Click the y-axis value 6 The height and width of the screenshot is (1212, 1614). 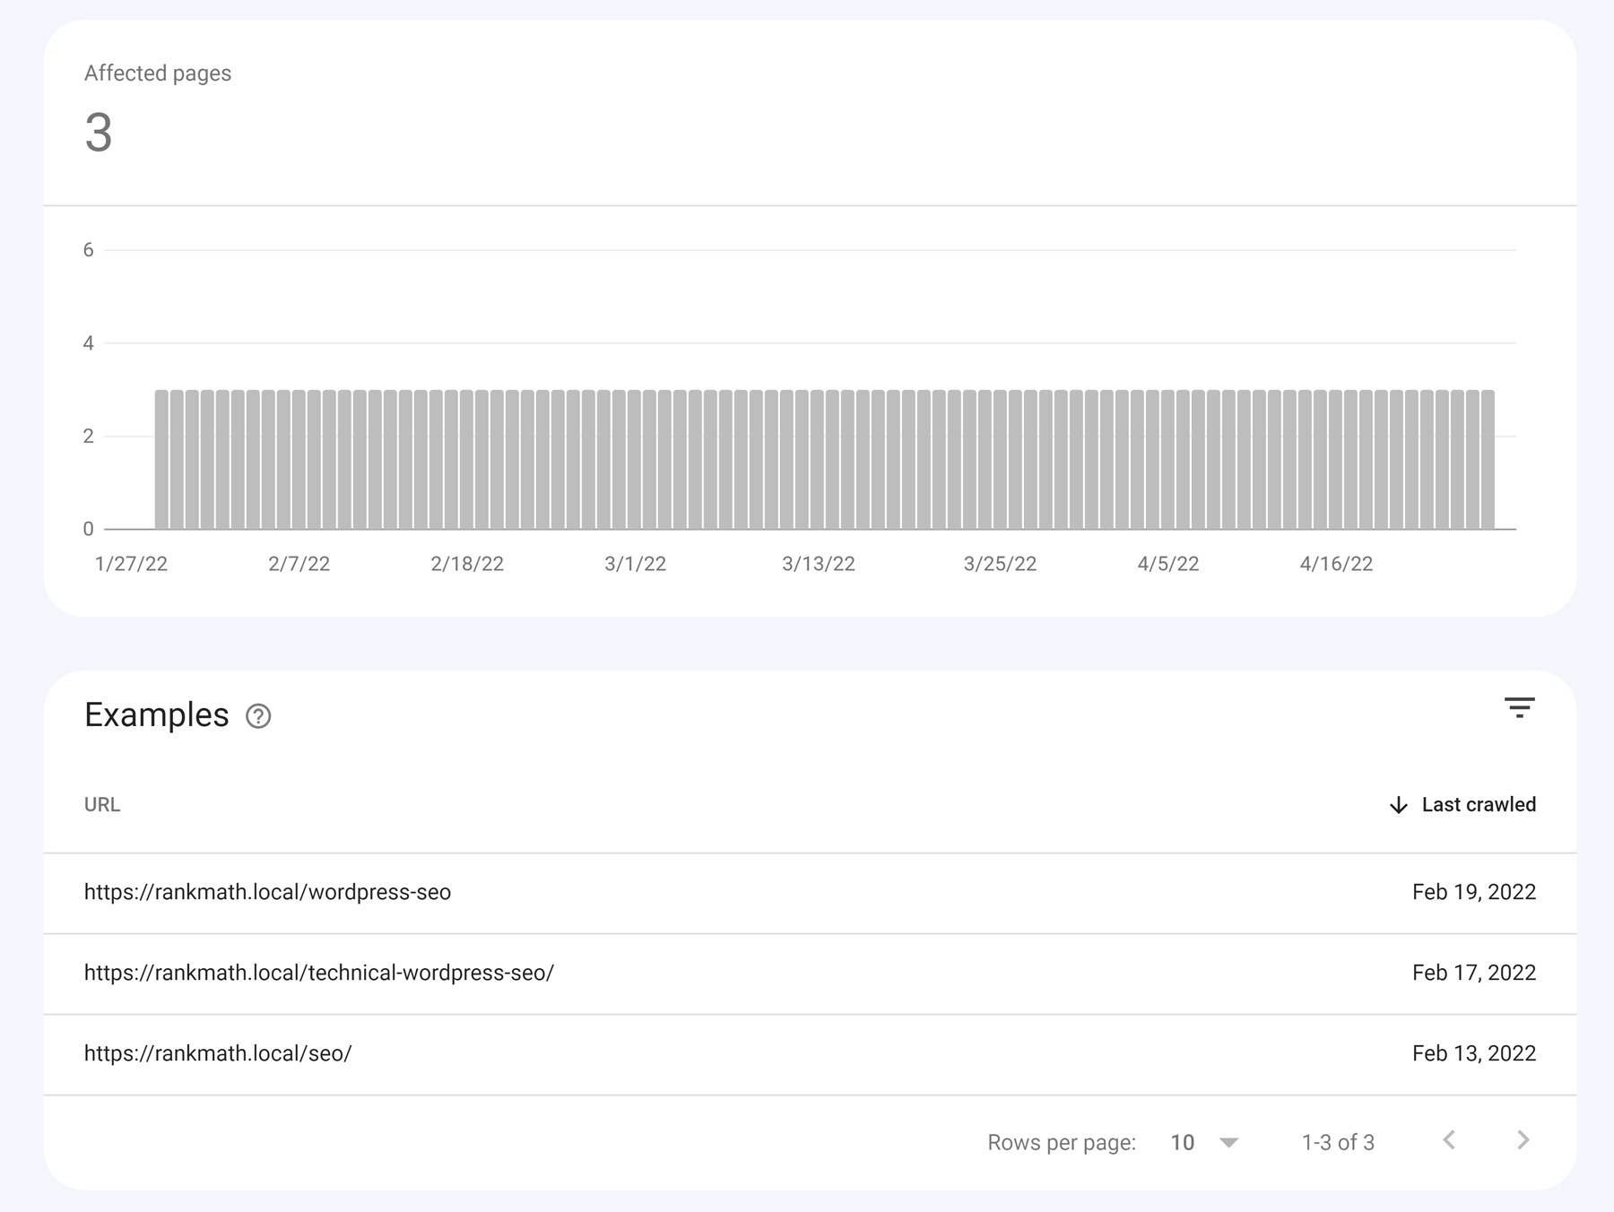tap(88, 250)
